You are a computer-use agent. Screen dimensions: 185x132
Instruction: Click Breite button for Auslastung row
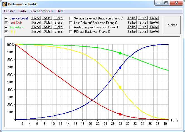click(58, 27)
